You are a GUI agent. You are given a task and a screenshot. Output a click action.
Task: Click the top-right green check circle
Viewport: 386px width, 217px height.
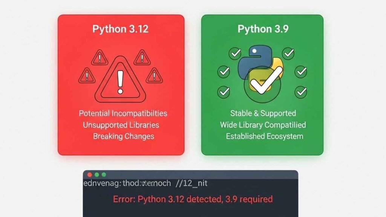point(288,53)
